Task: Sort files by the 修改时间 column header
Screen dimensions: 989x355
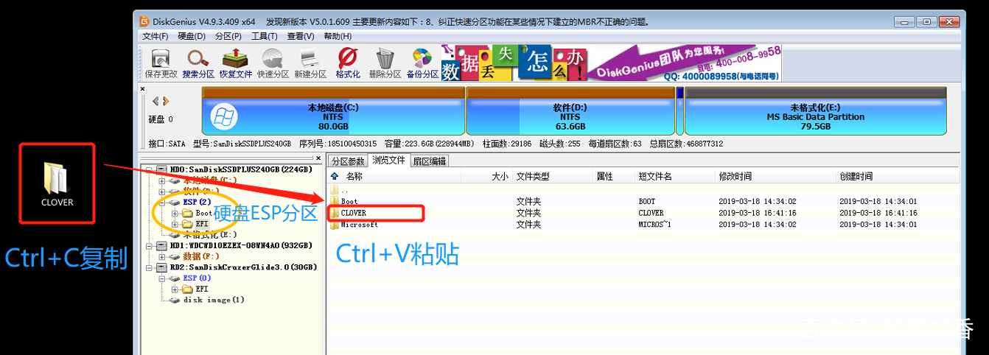Action: point(735,176)
